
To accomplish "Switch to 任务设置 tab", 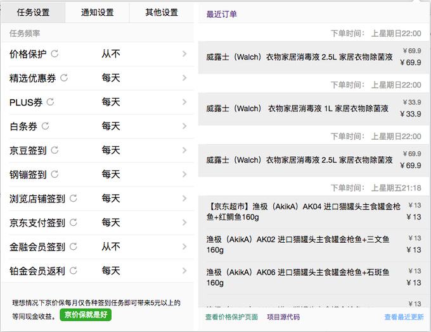I will [33, 13].
